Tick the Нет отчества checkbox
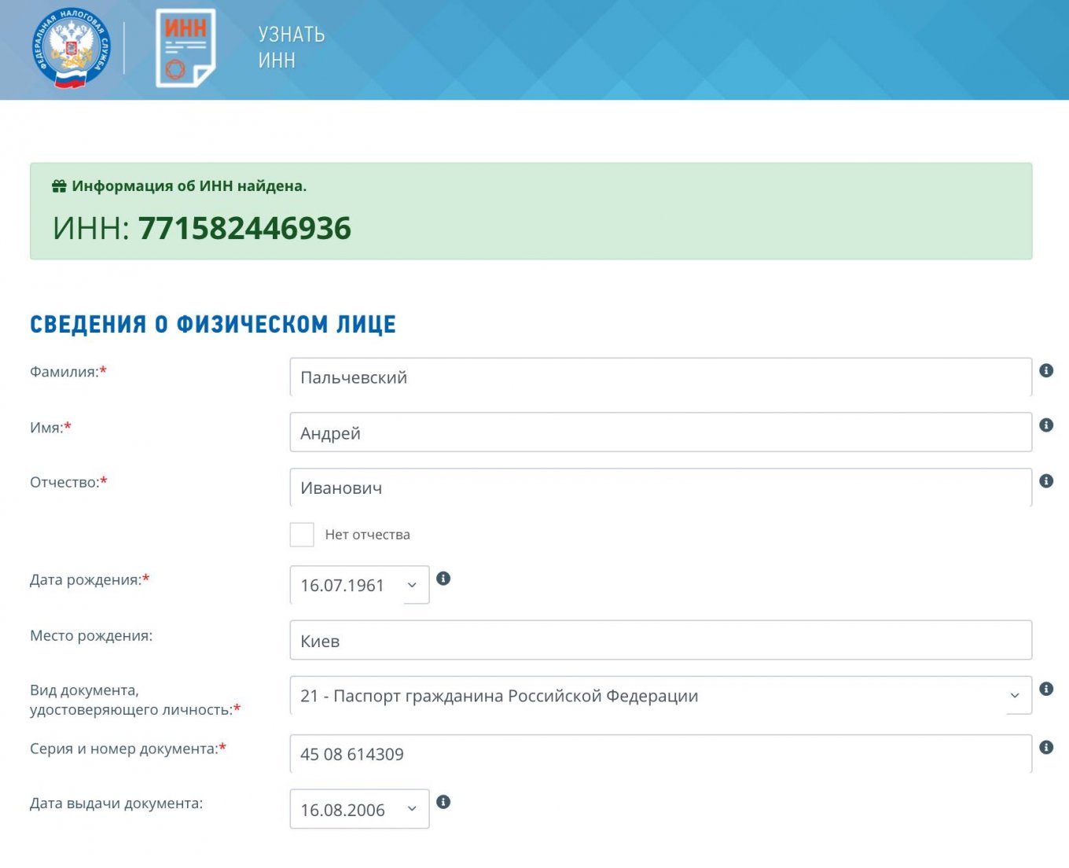The image size is (1069, 868). click(x=302, y=535)
